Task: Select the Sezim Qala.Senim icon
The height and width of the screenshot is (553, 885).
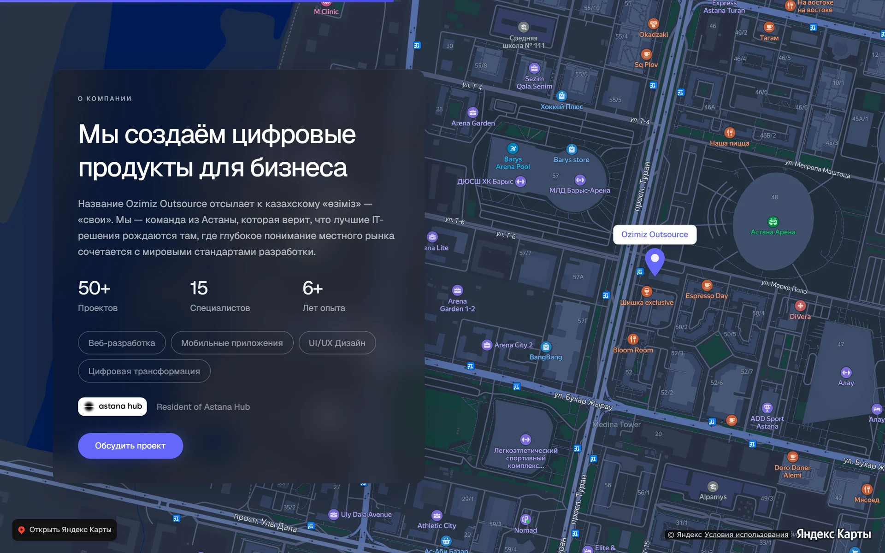Action: tap(534, 68)
